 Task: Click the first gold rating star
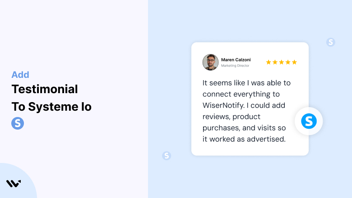click(269, 62)
